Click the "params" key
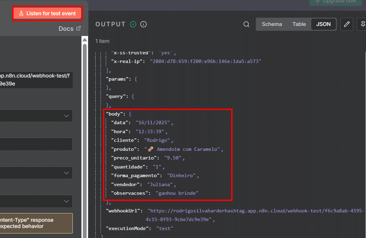Image resolution: width=366 pixels, height=238 pixels. 117,79
